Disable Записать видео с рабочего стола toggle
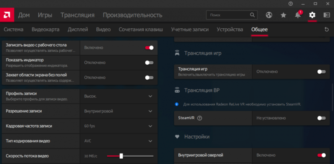Viewport: 334px width, 164px height. pyautogui.click(x=149, y=48)
